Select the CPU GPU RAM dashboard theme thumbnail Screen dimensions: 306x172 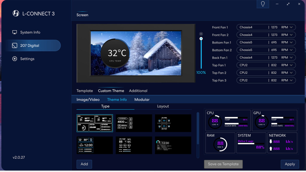95,123
